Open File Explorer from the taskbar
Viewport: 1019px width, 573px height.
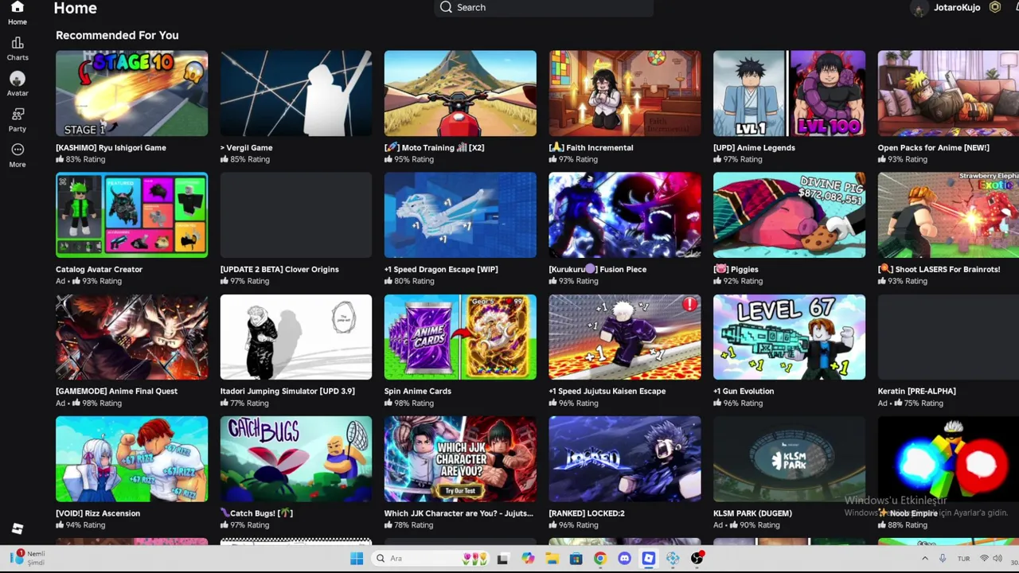coord(552,559)
